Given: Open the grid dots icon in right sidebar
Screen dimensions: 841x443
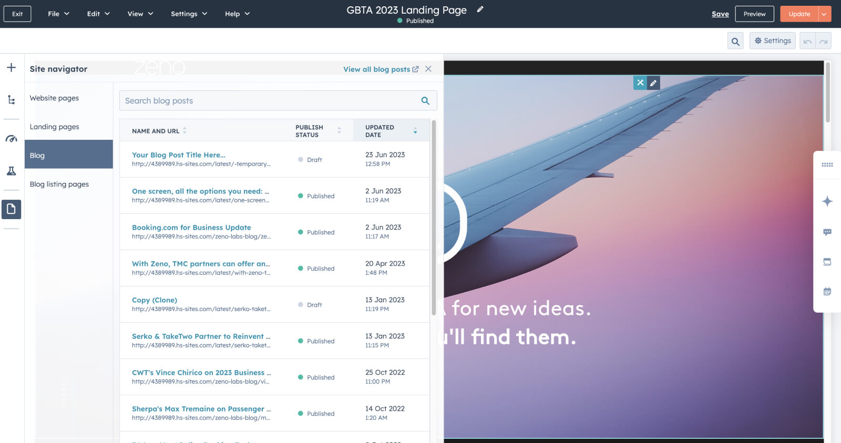Looking at the screenshot, I should (x=827, y=165).
